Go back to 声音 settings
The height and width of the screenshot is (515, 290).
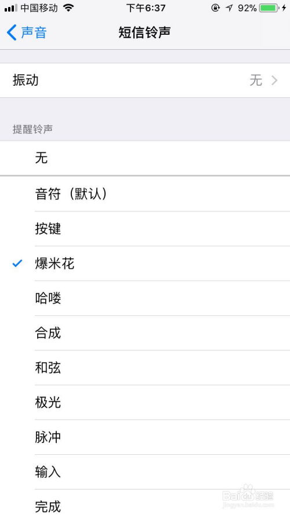pyautogui.click(x=27, y=32)
